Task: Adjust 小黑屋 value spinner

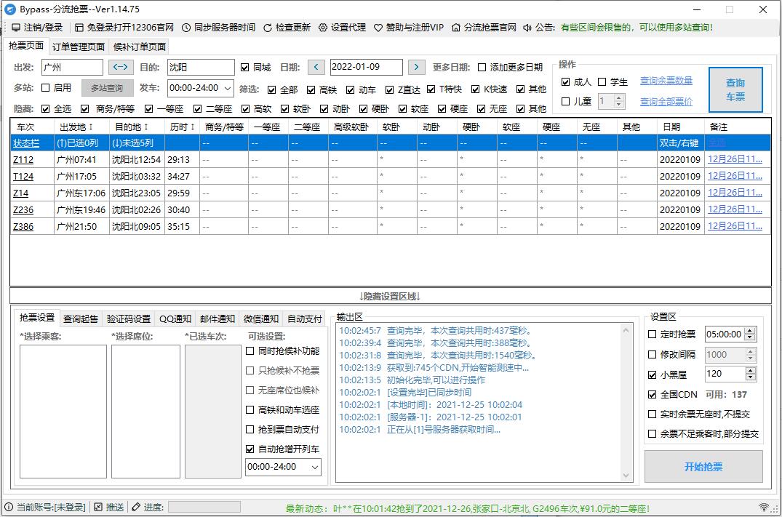Action: pos(749,374)
